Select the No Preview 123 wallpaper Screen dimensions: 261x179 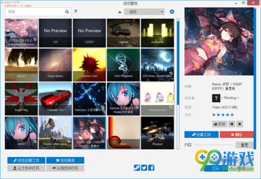(55, 33)
